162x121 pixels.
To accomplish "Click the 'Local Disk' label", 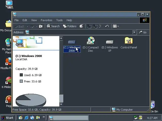I will [21, 59].
